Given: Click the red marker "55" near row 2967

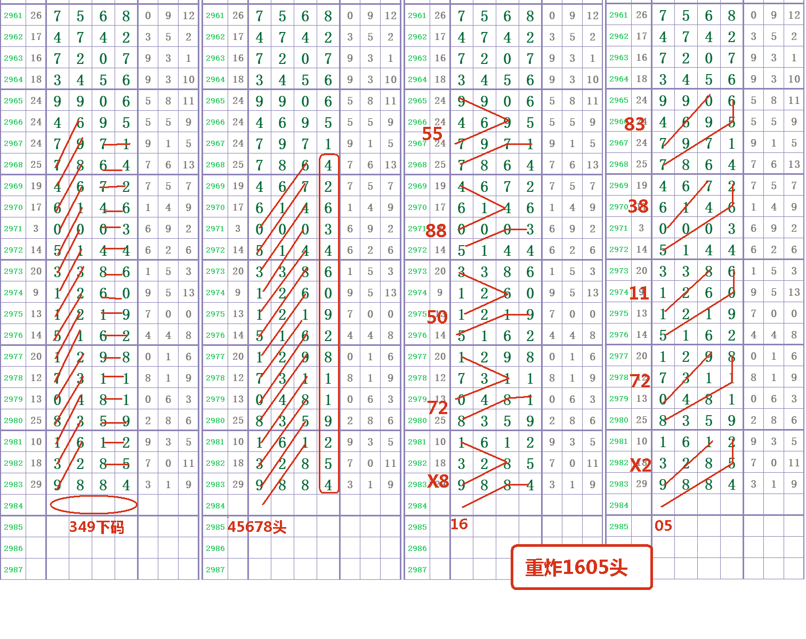Looking at the screenshot, I should click(432, 133).
